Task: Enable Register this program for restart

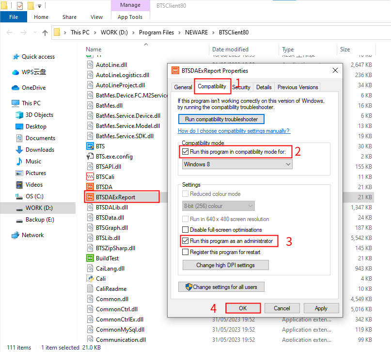Action: click(185, 252)
